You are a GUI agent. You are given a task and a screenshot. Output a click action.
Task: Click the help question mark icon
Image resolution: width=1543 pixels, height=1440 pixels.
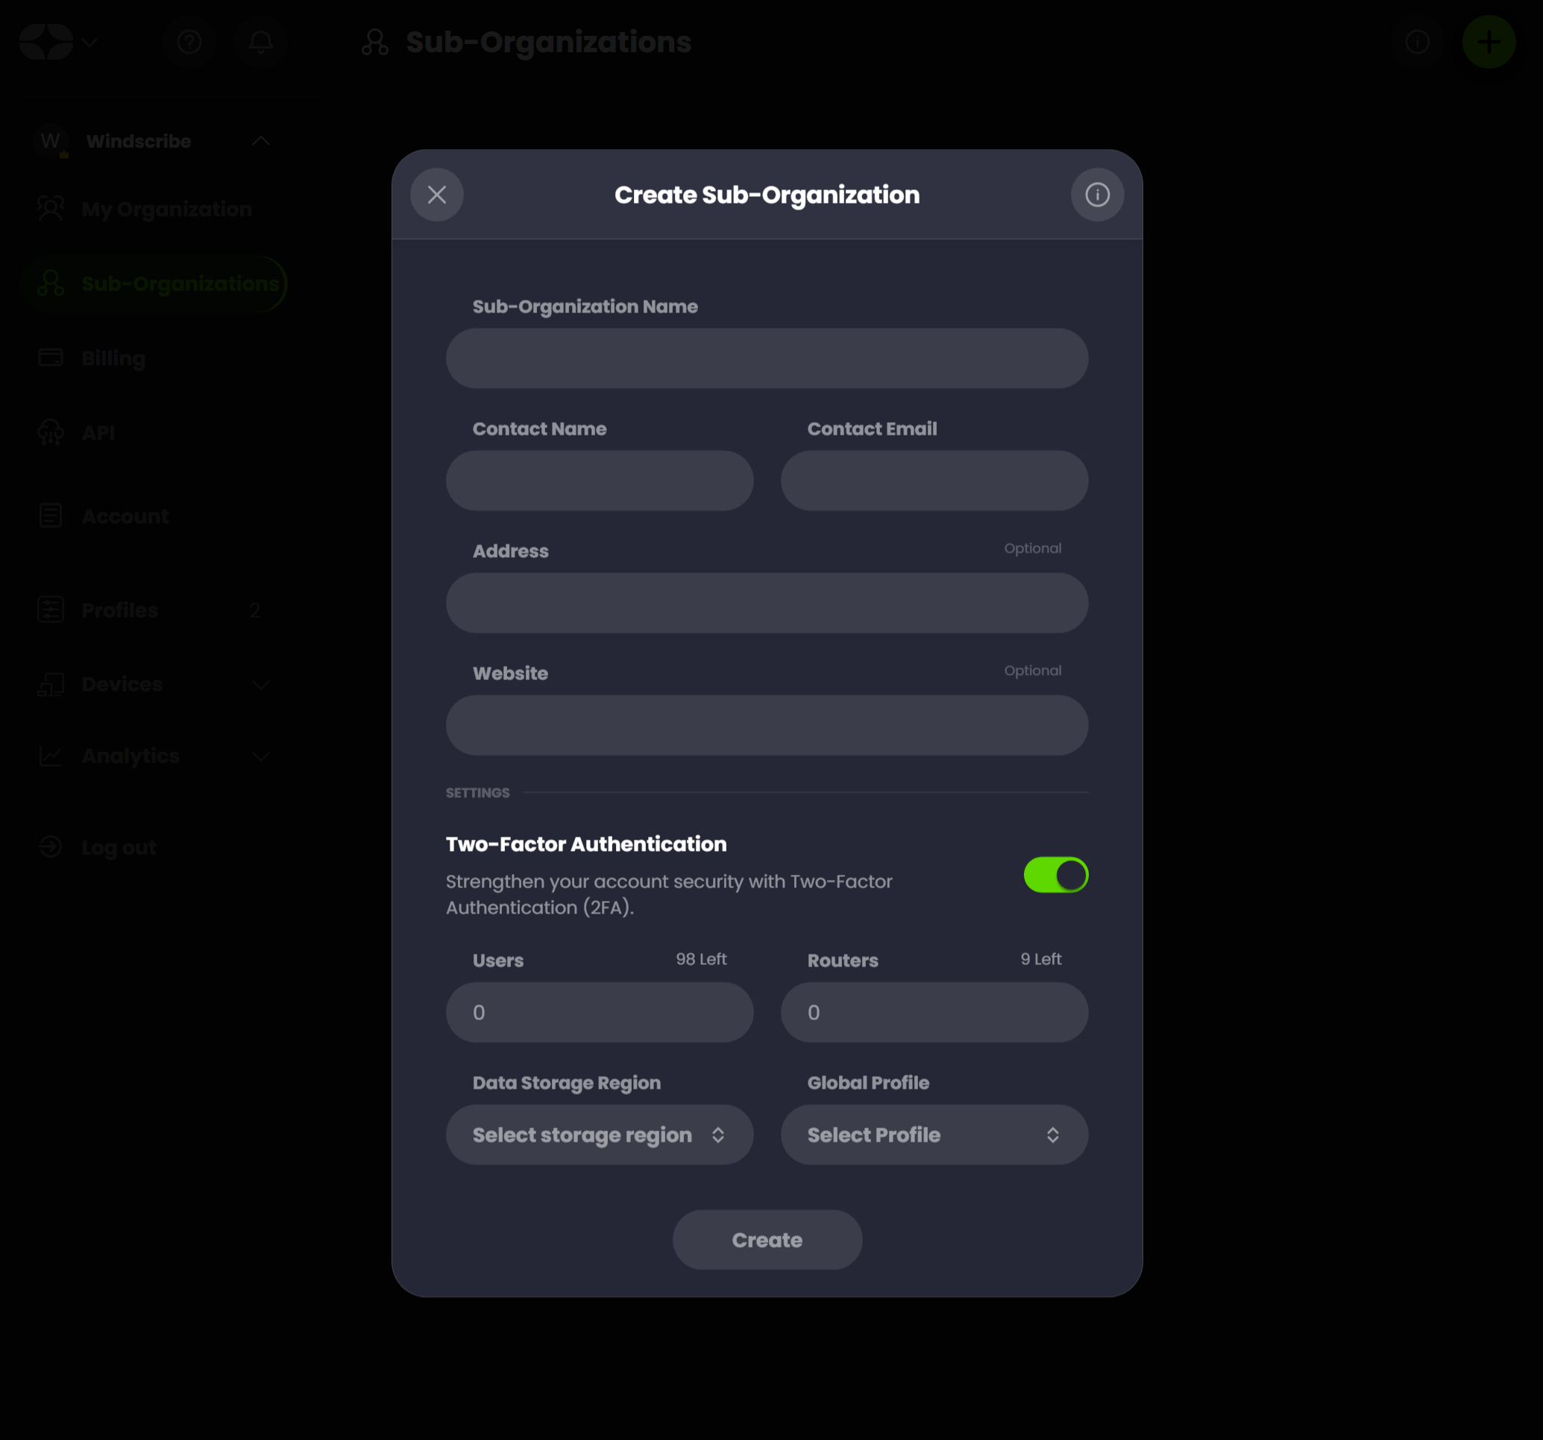189,42
